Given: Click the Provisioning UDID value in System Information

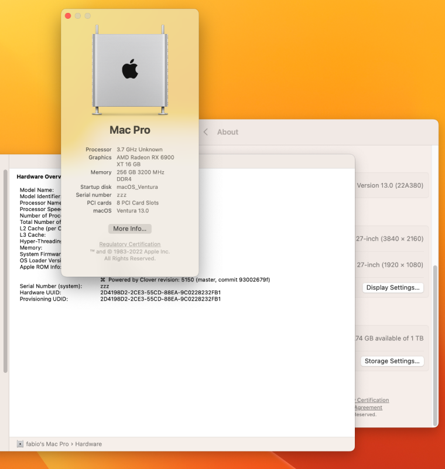Looking at the screenshot, I should pos(160,299).
